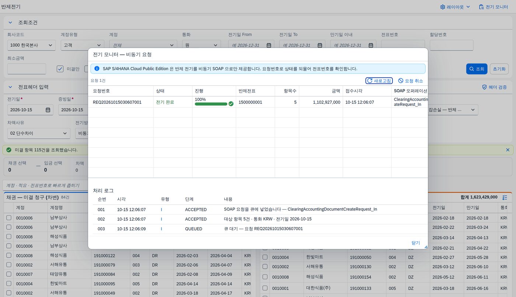The height and width of the screenshot is (297, 516).
Task: Open calendar icon in 전기일 header field
Action: (x=48, y=110)
